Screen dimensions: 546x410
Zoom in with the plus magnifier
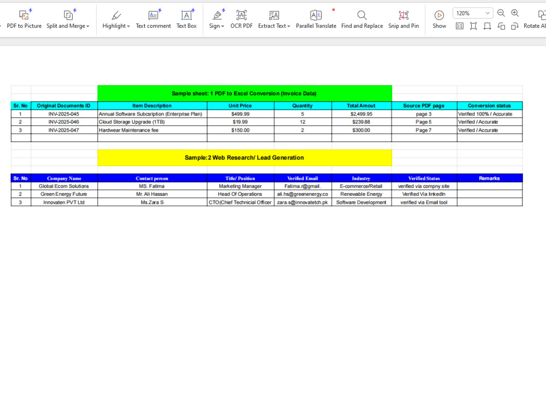coord(515,13)
